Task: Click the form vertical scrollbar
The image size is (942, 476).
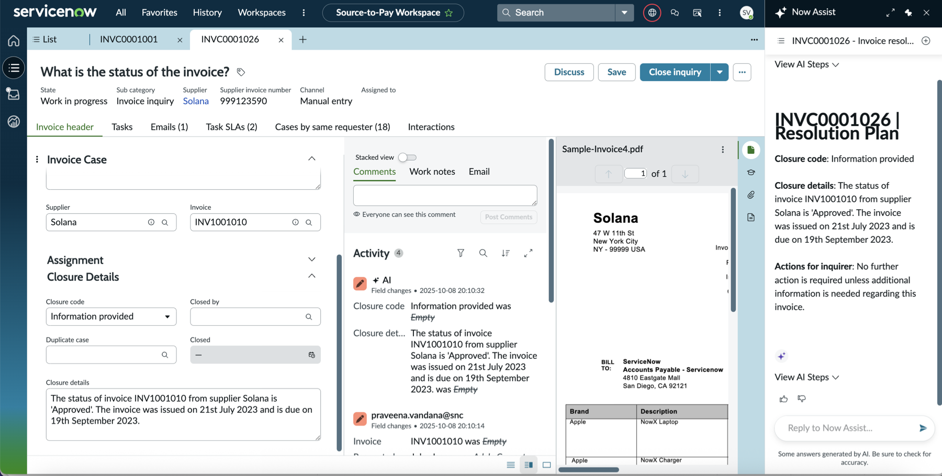Action: click(339, 353)
